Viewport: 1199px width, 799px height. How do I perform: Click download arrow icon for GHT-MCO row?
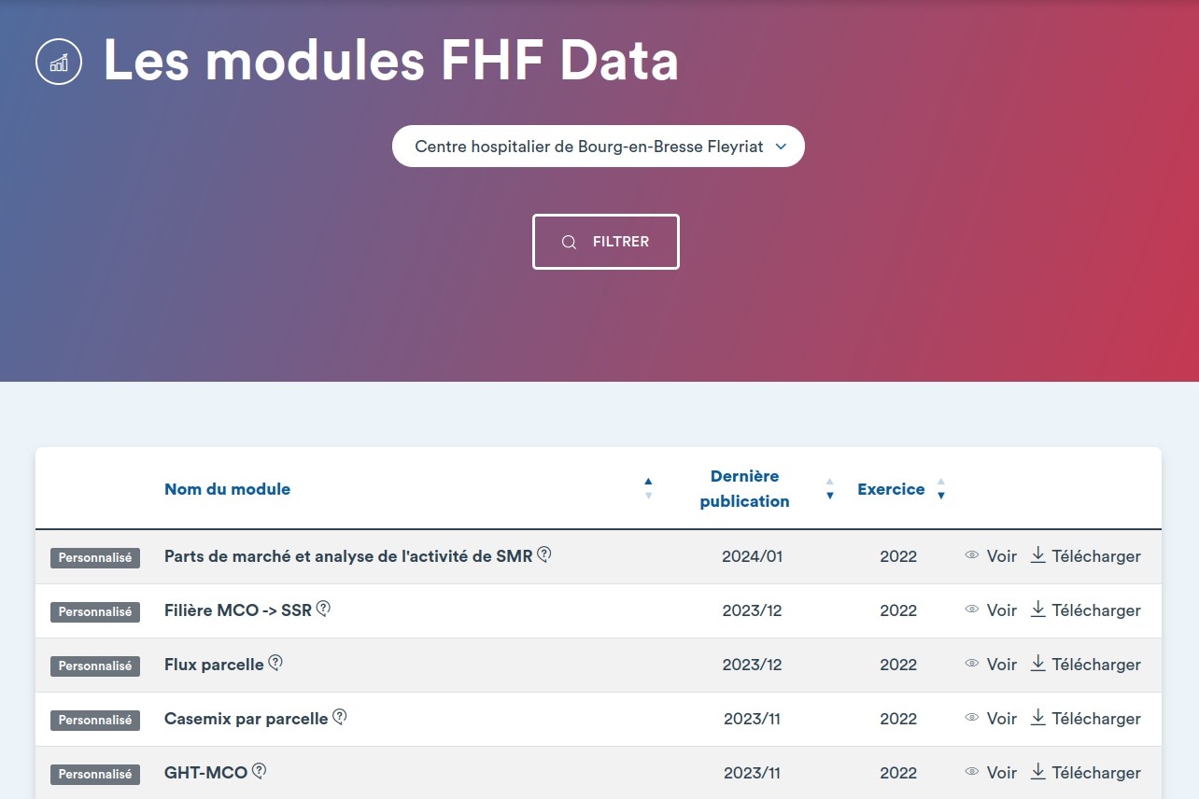pos(1037,772)
